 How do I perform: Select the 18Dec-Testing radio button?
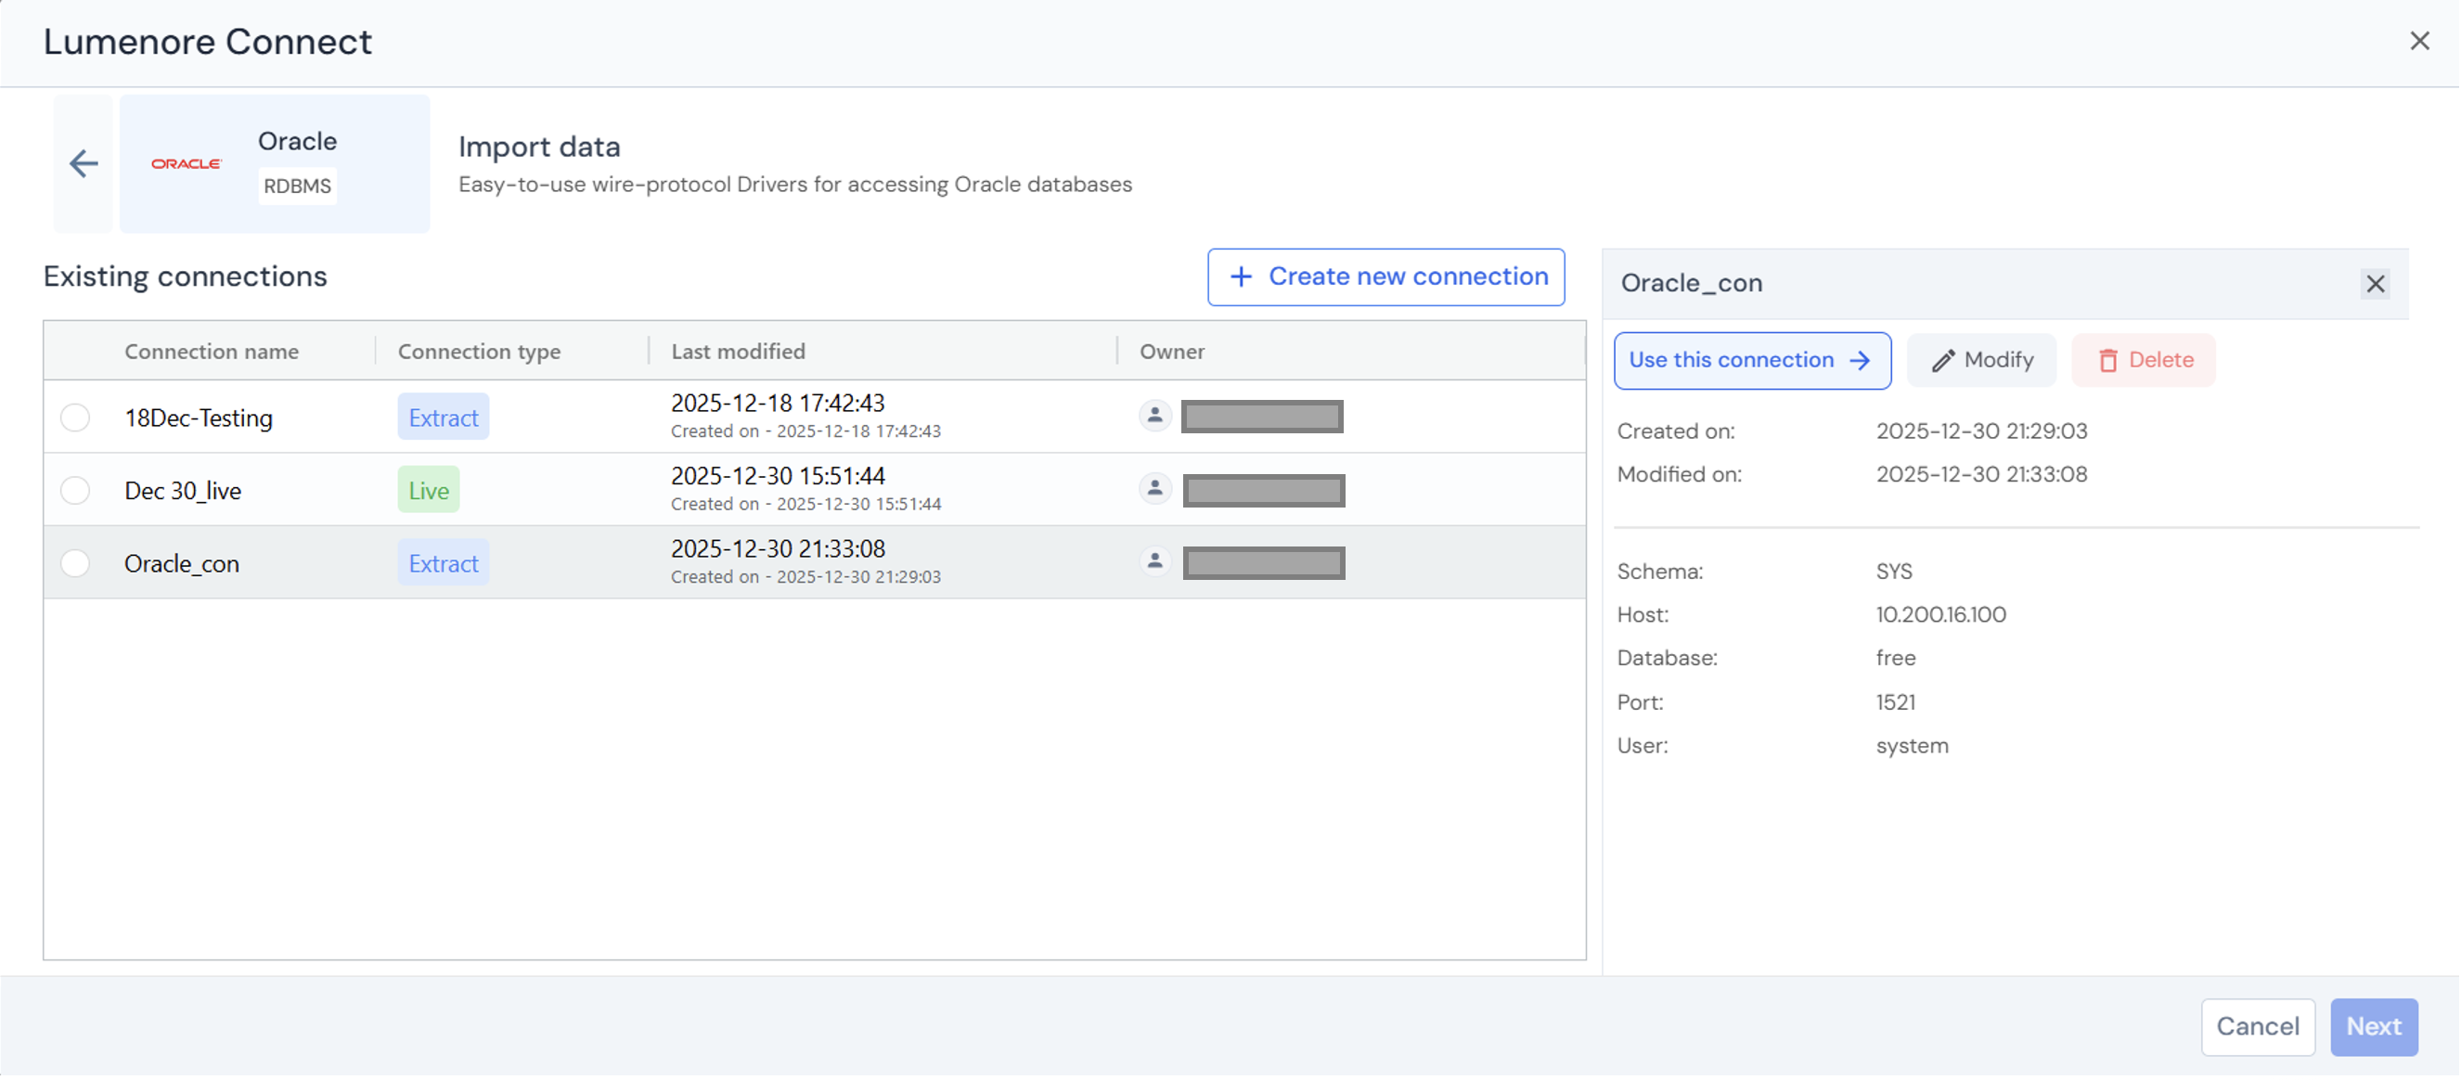pyautogui.click(x=75, y=418)
